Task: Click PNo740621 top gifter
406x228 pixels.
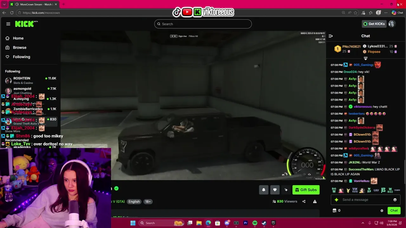Action: (x=351, y=47)
